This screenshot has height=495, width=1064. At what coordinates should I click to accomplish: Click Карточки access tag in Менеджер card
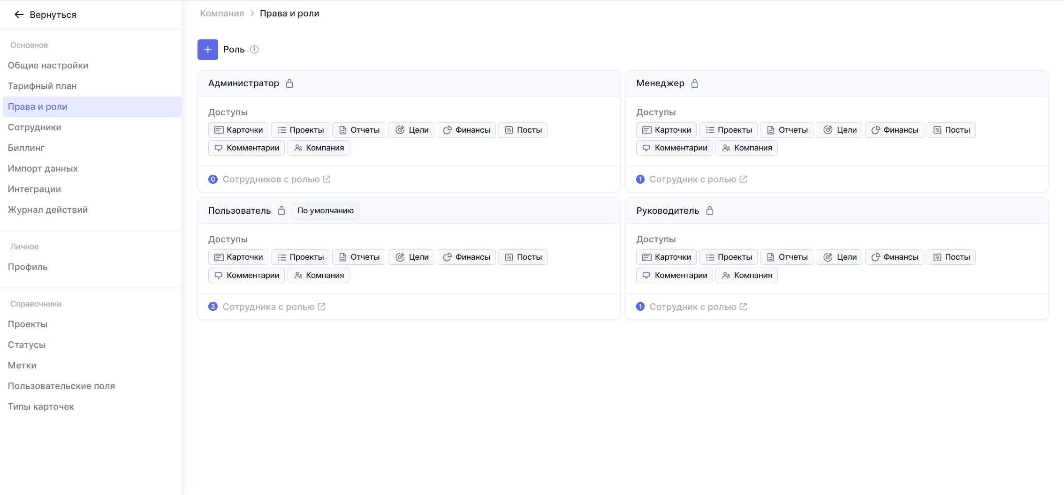pos(666,130)
